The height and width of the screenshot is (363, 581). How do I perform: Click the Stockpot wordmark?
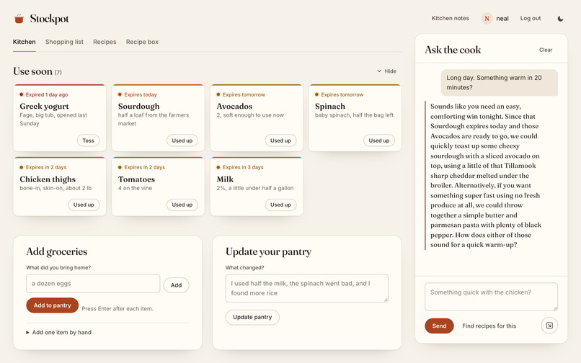pyautogui.click(x=49, y=19)
